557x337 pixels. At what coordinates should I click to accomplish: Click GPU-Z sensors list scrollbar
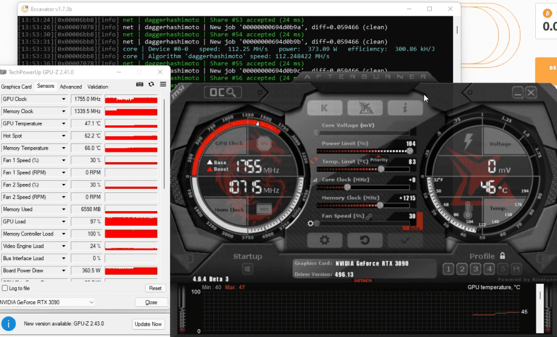coord(164,144)
